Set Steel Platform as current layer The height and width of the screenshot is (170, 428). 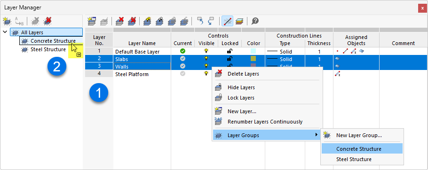tap(182, 74)
